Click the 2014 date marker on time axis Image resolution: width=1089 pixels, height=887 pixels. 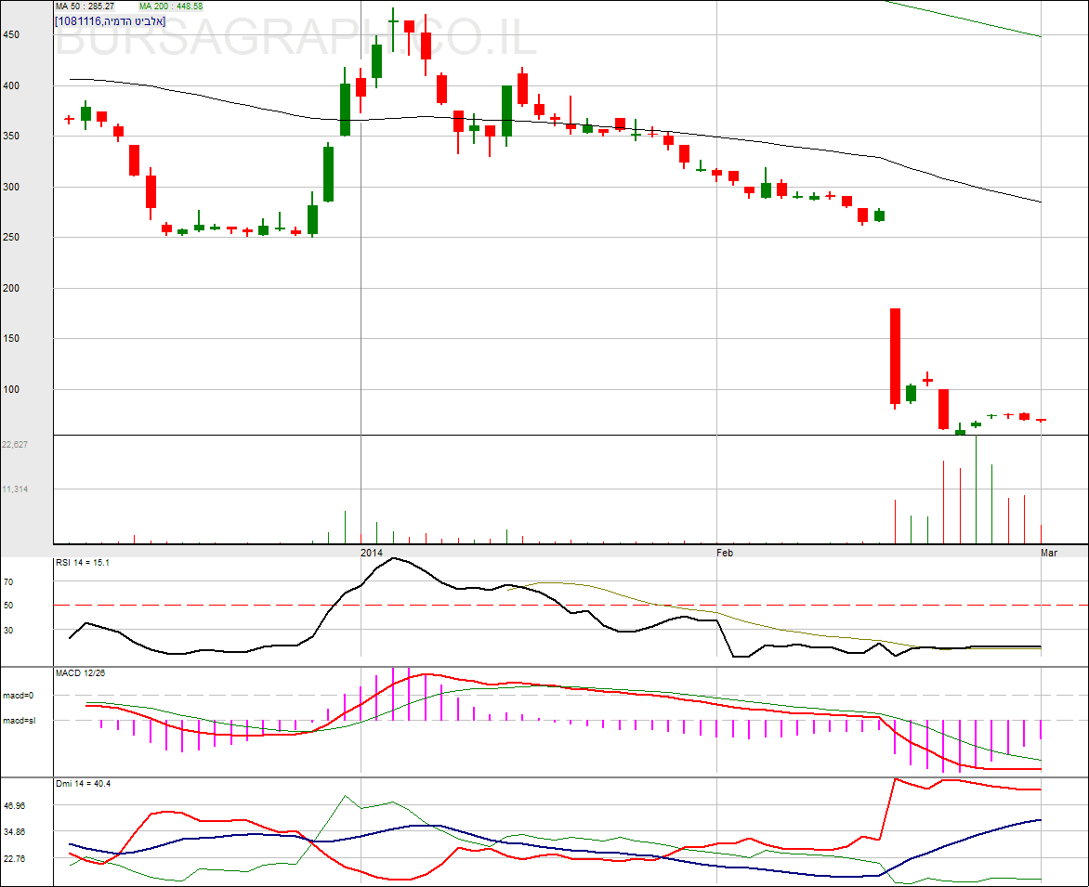pyautogui.click(x=371, y=553)
